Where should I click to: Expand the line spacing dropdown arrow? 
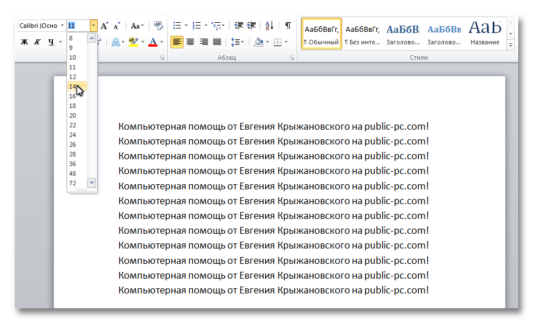pyautogui.click(x=243, y=42)
